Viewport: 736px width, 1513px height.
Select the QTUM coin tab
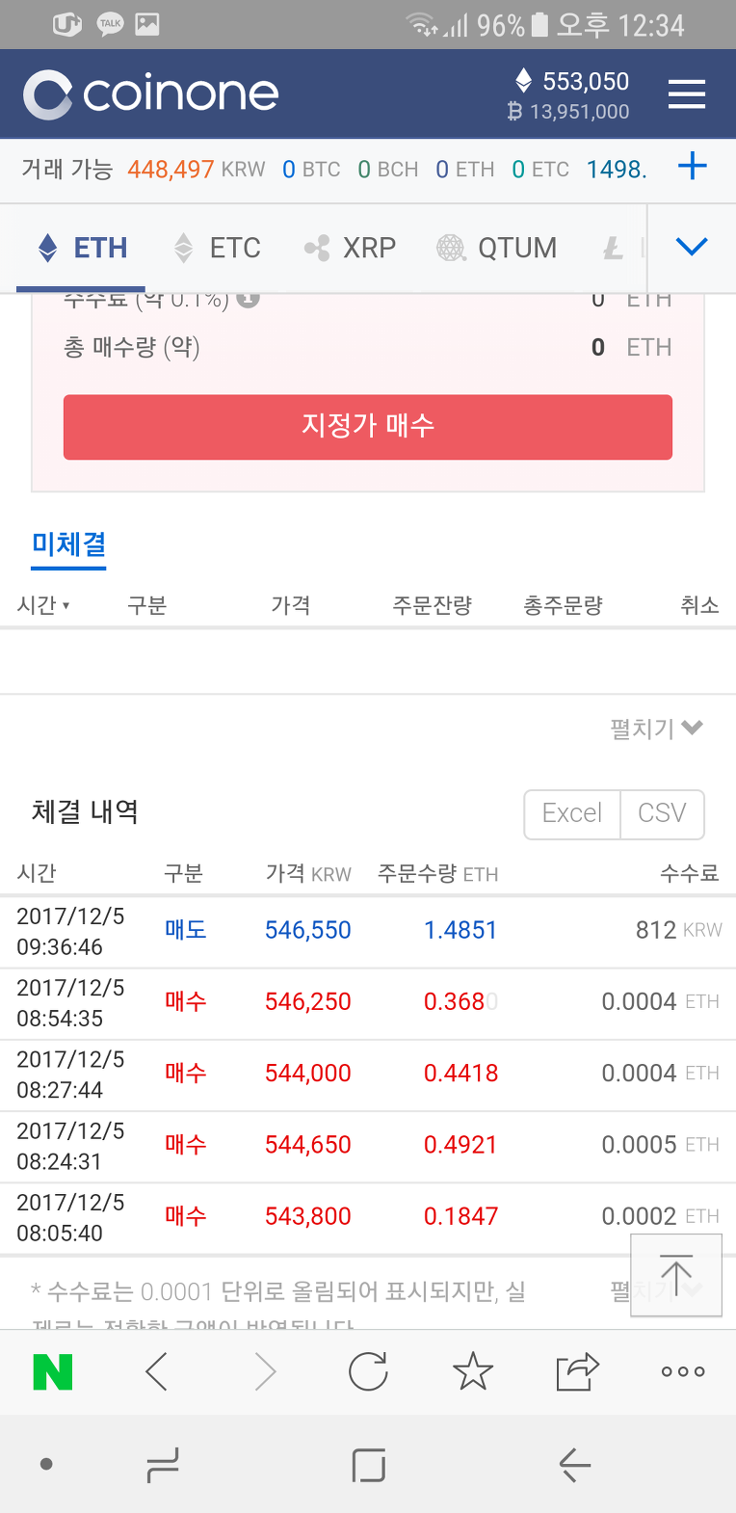pos(497,248)
